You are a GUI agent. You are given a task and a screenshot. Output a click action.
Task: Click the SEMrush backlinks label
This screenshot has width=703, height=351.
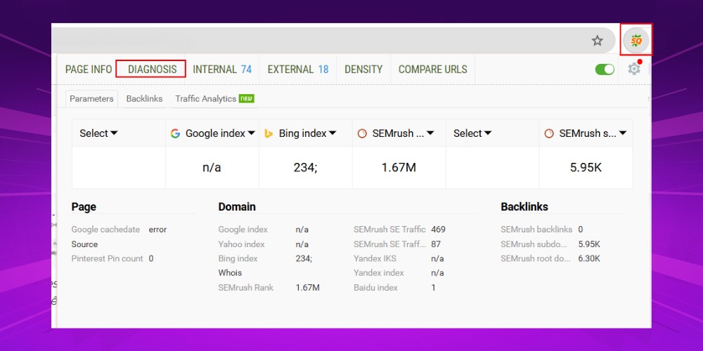(x=536, y=230)
